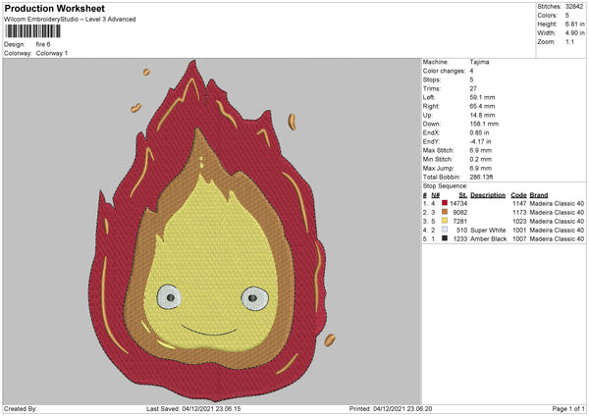Click the red thread color swatch for code 1147
589x416 pixels.
coord(445,203)
